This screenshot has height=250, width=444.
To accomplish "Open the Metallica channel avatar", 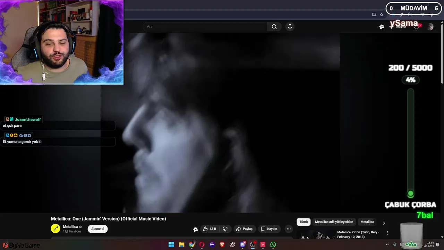I will click(55, 228).
